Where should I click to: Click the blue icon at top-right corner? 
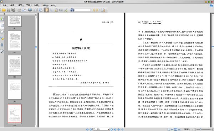[x=212, y=5]
